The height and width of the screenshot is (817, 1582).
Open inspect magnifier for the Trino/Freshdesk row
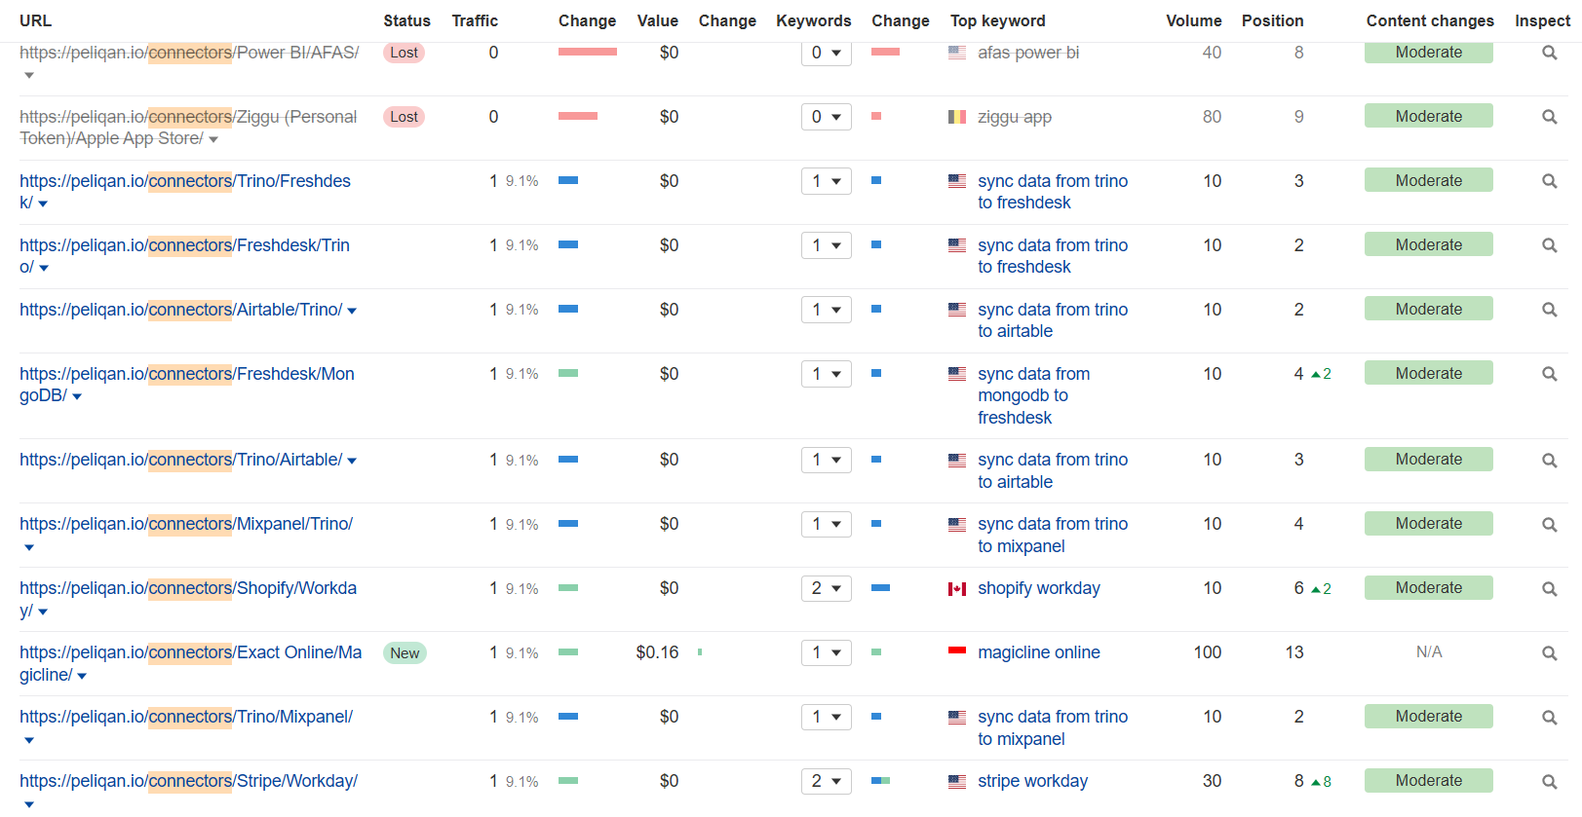tap(1549, 181)
